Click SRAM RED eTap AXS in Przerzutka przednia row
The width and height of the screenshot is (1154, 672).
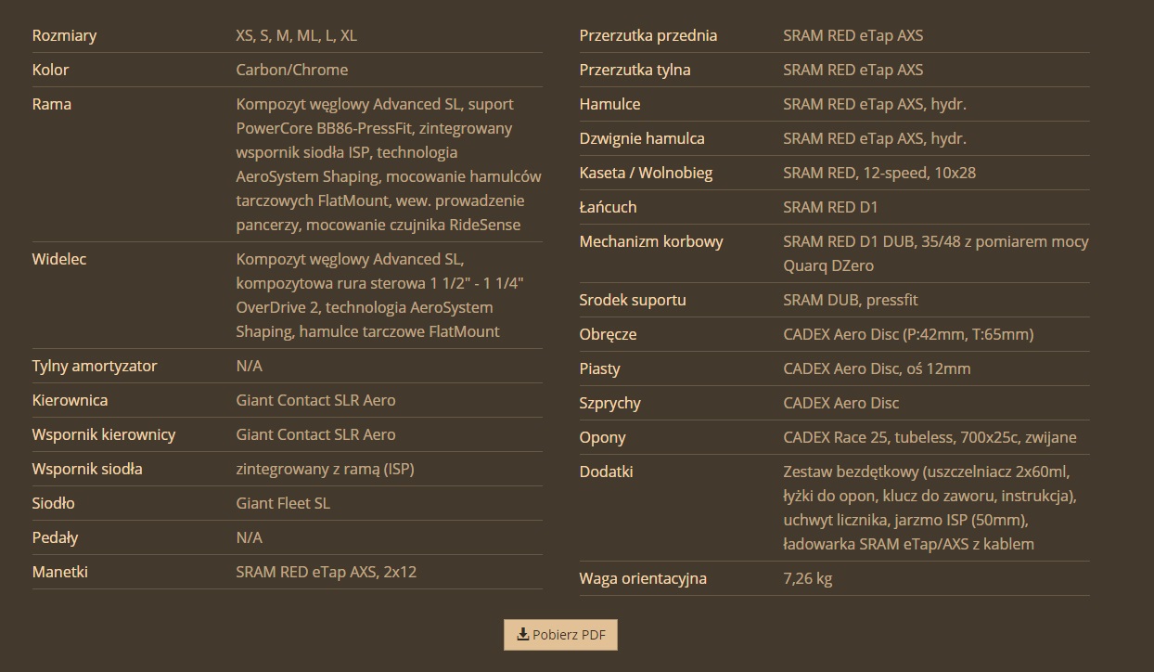tap(853, 35)
